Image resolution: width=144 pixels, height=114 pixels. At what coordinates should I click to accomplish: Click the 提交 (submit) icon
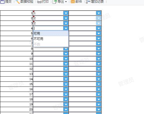(2, 2)
